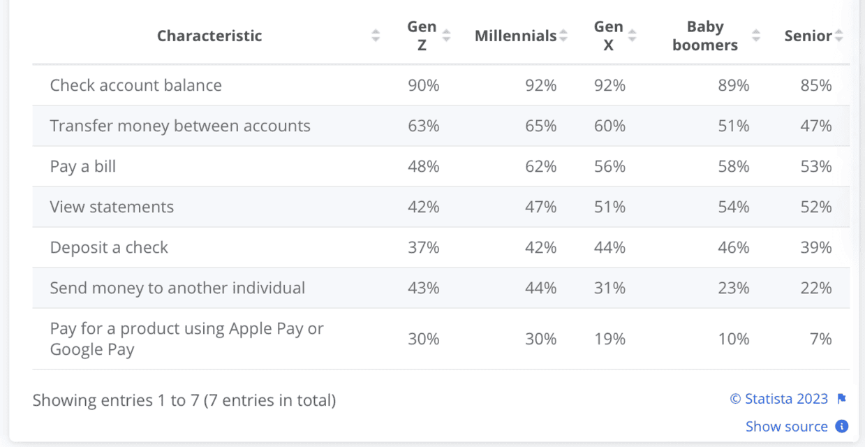Click the flag icon beside Statista 2023

[x=841, y=399]
